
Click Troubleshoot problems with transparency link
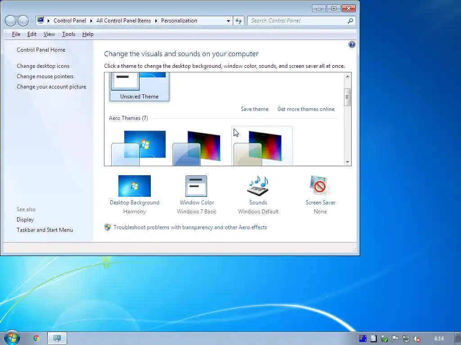[x=190, y=227]
